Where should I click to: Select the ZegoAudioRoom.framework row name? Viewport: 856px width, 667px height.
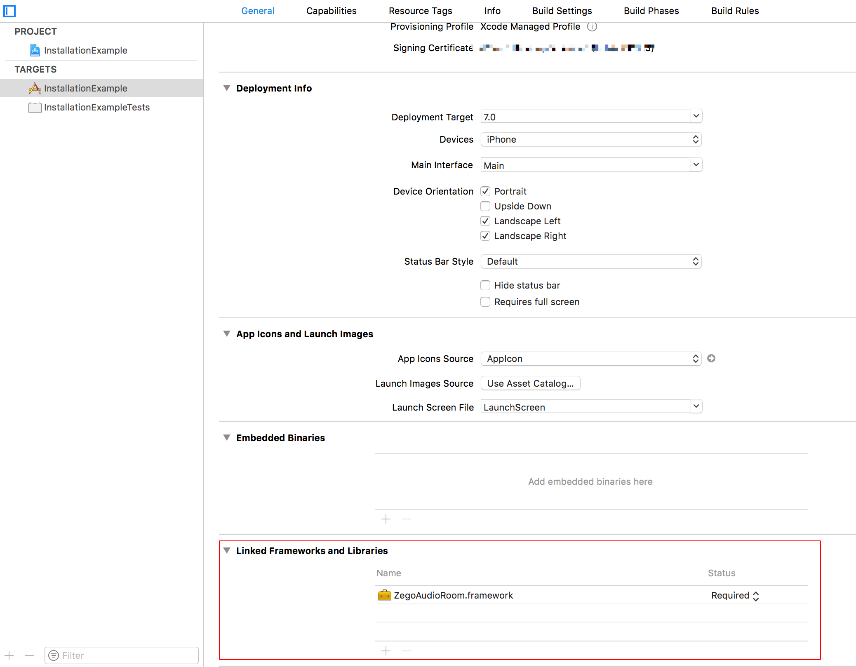click(453, 595)
